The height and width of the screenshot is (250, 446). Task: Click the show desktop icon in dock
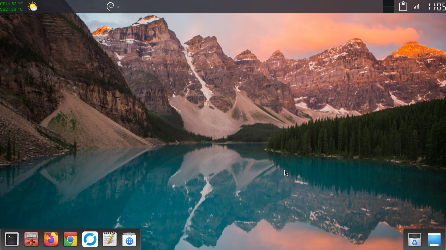coord(434,240)
